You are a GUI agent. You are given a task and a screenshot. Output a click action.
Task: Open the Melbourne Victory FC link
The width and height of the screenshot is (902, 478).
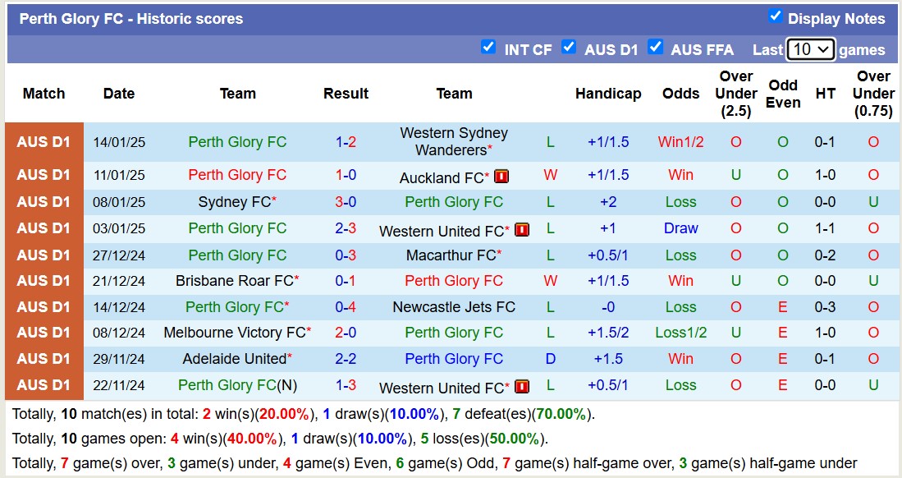point(233,333)
